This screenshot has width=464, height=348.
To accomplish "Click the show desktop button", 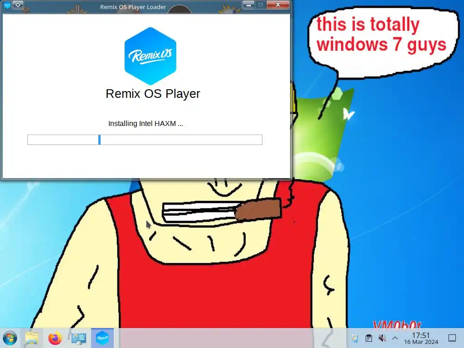I will point(452,338).
